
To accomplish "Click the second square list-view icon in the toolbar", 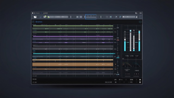I will point(81,17).
